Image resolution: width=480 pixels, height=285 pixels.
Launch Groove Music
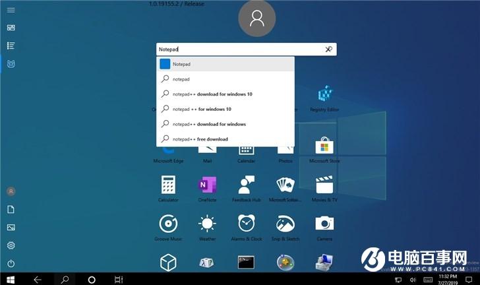[x=168, y=228]
